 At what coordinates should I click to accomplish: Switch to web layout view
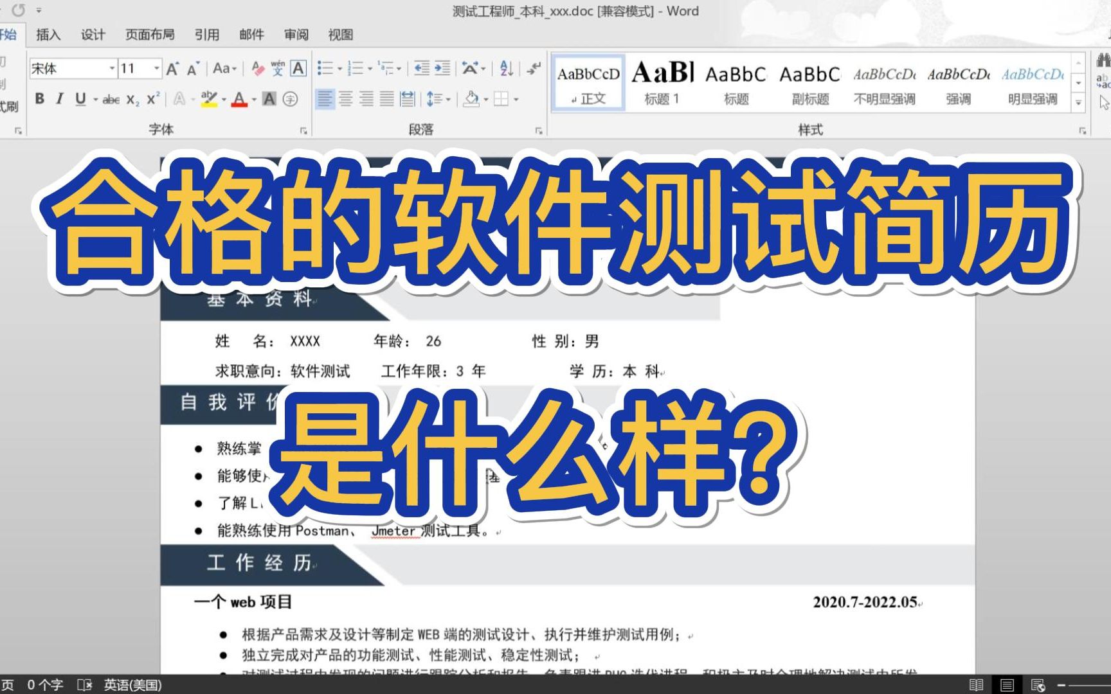point(1037,685)
